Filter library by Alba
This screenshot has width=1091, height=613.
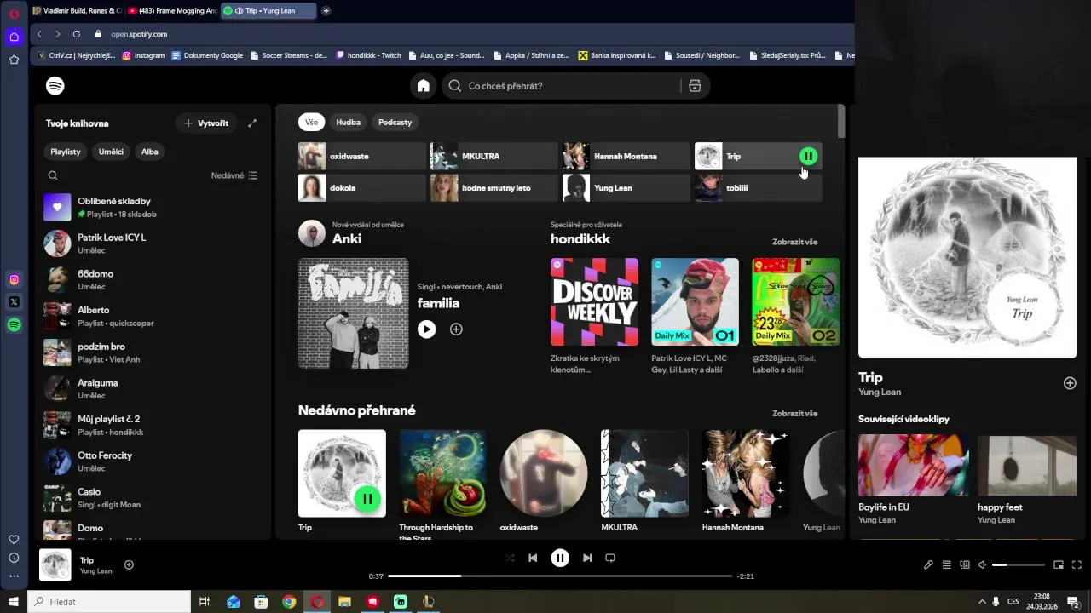(x=150, y=152)
